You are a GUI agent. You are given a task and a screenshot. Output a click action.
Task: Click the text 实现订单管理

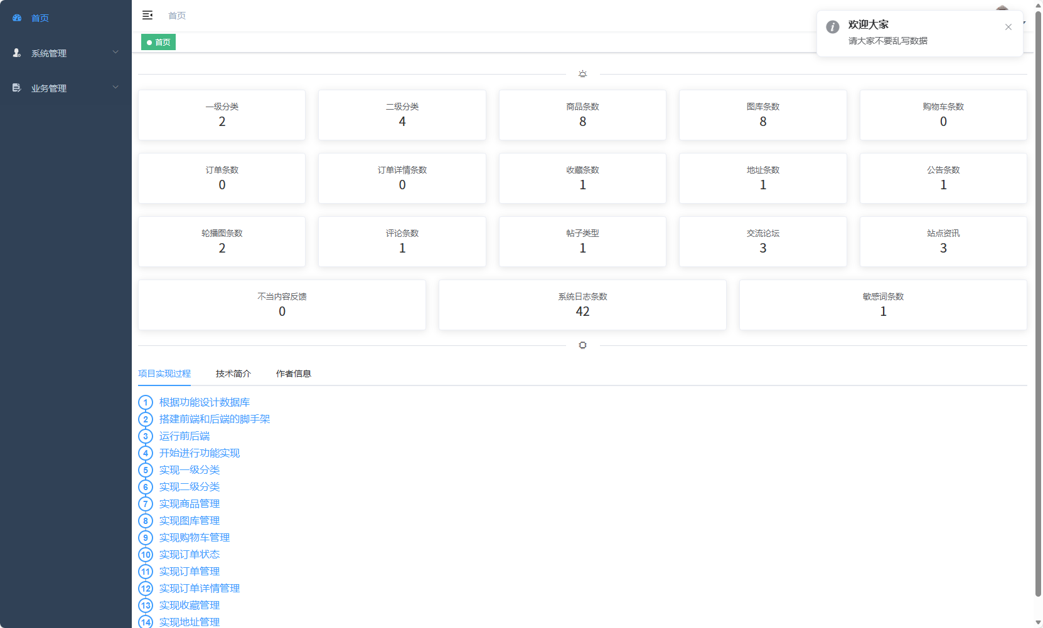coord(190,572)
